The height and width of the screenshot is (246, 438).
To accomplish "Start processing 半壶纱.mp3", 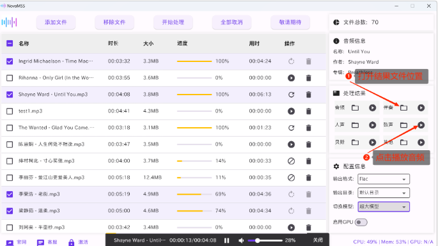I will [291, 227].
